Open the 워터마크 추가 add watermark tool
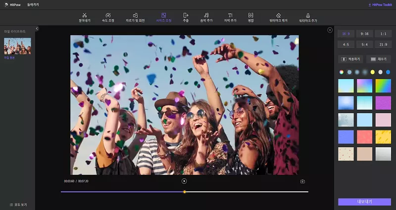The height and width of the screenshot is (210, 396). coord(308,17)
